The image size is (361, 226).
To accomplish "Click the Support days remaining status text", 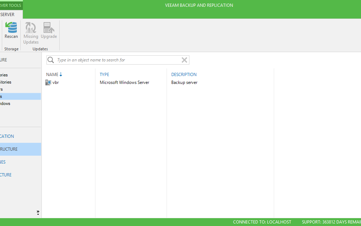I will click(332, 222).
